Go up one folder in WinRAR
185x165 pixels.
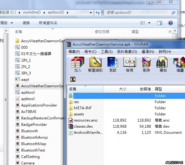pos(73,79)
